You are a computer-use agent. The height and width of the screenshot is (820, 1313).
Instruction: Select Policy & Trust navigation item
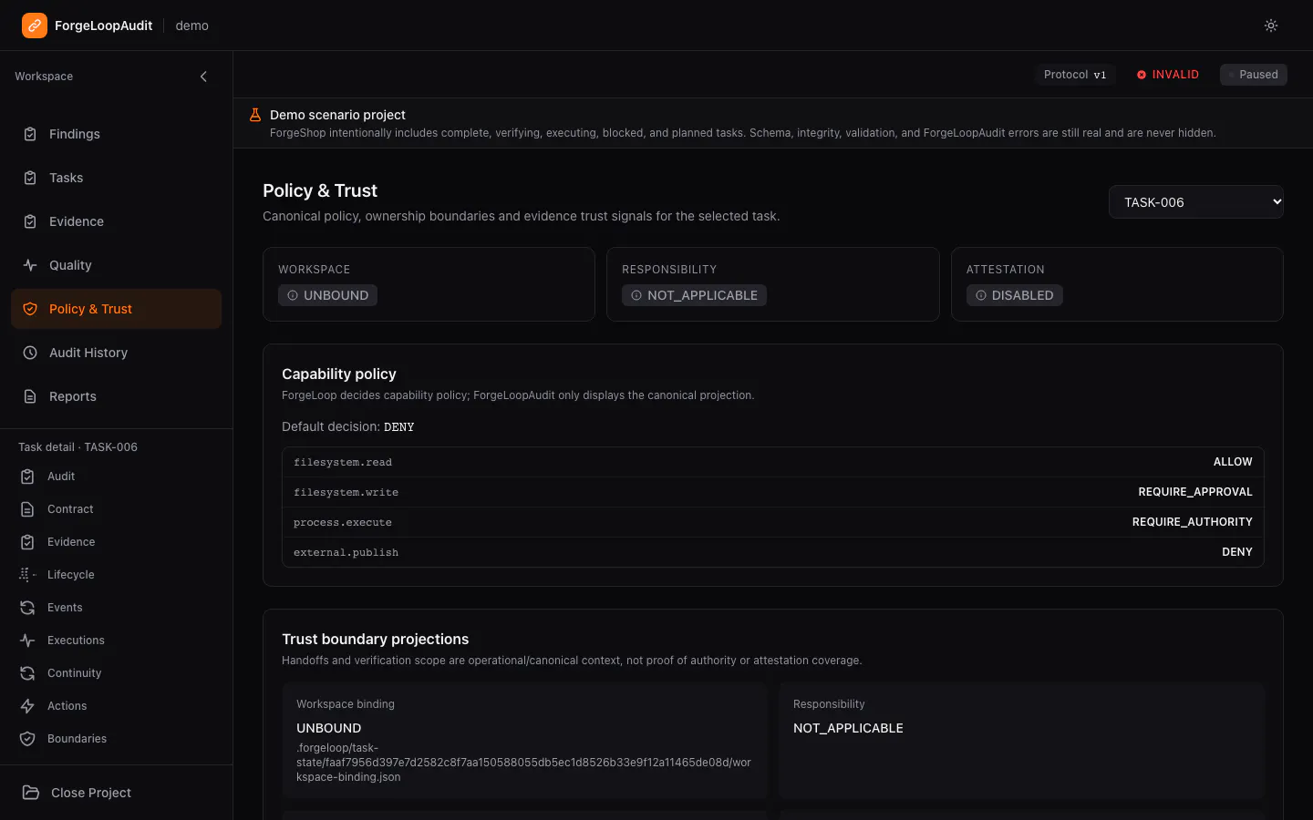point(116,309)
